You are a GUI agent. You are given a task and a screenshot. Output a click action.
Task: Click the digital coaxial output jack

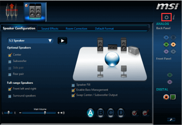[166, 97]
